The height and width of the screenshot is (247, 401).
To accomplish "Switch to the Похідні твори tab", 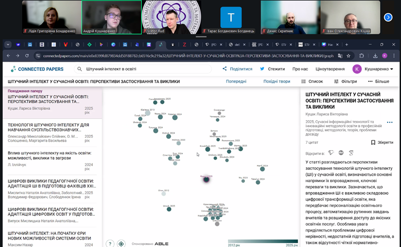I will click(x=277, y=81).
